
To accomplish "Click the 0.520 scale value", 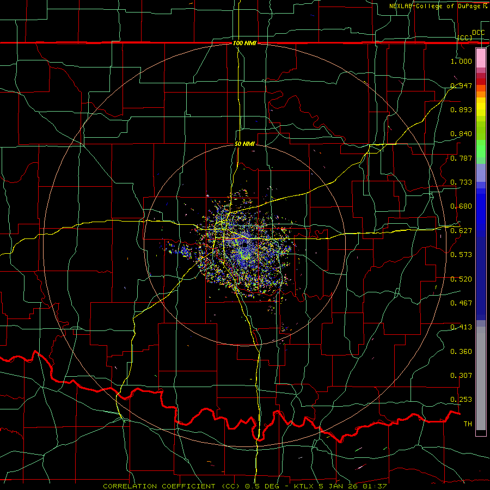I will click(461, 279).
